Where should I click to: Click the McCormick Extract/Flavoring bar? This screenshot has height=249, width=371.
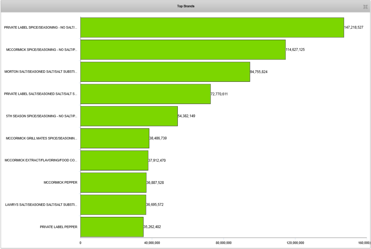click(114, 160)
